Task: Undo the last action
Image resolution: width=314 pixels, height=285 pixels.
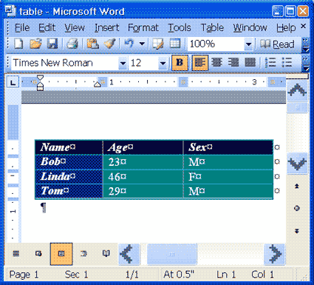Action: 129,44
